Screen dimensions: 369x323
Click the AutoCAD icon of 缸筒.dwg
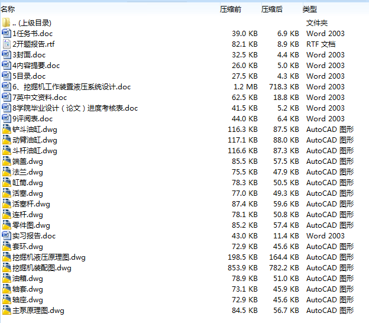coord(7,182)
